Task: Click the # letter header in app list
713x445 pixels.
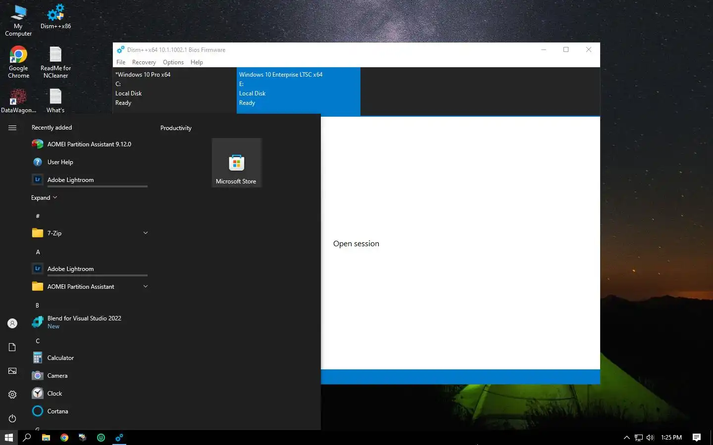Action: click(38, 216)
